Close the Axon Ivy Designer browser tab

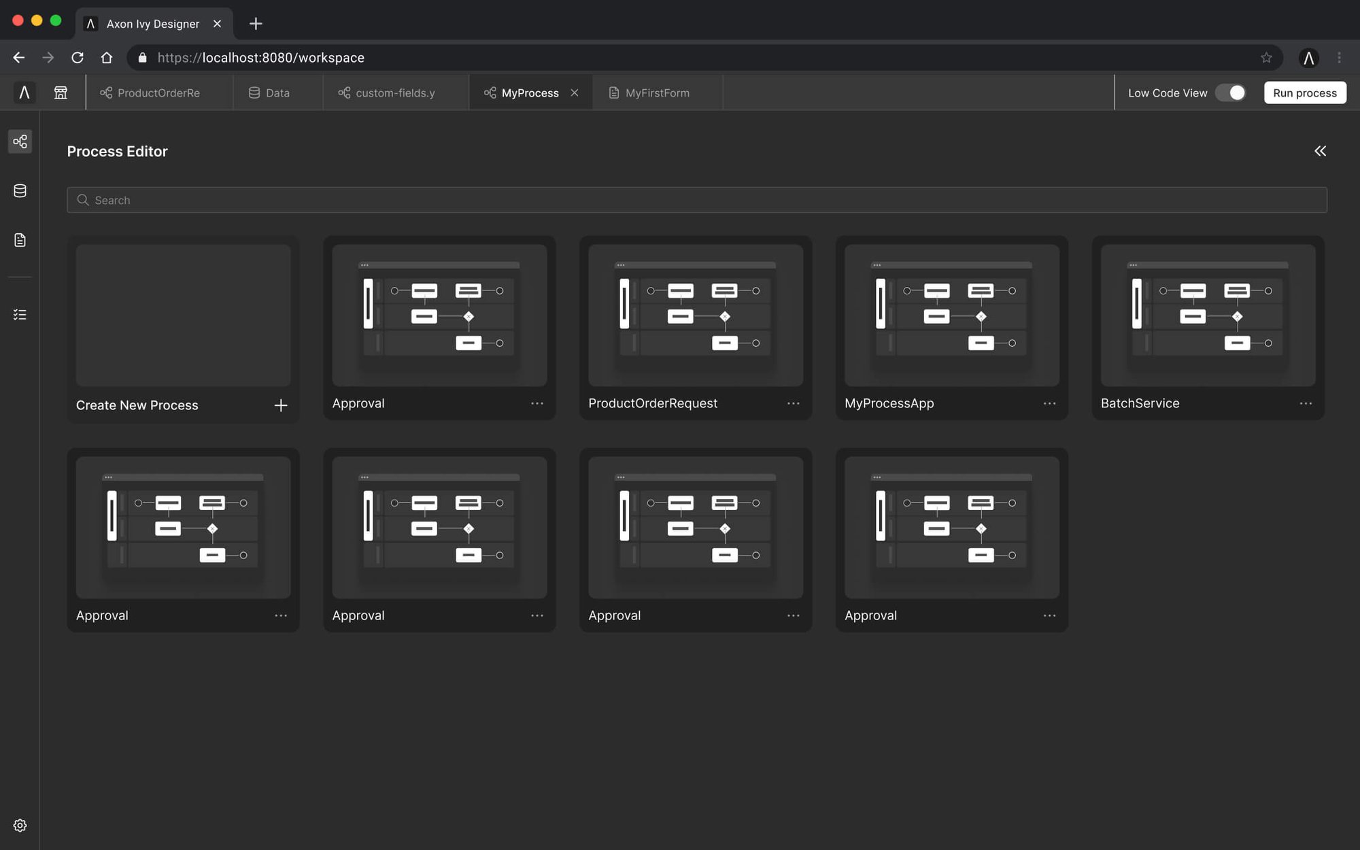coord(217,24)
